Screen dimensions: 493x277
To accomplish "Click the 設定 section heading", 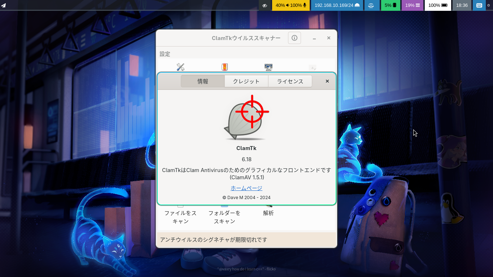I will [x=165, y=54].
